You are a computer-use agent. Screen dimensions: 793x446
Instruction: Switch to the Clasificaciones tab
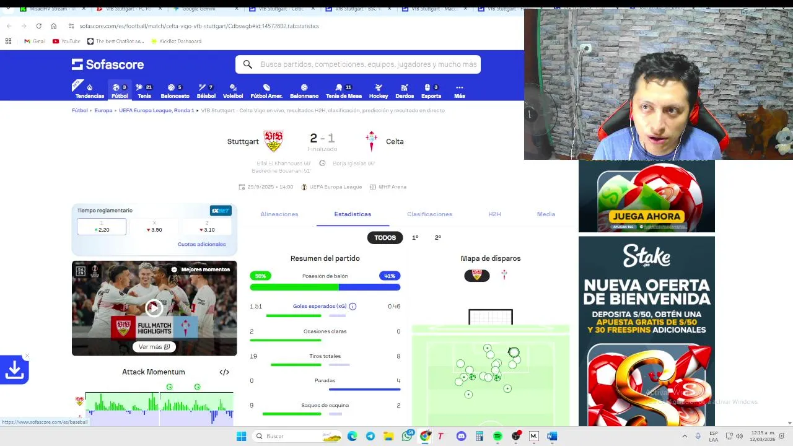(429, 214)
